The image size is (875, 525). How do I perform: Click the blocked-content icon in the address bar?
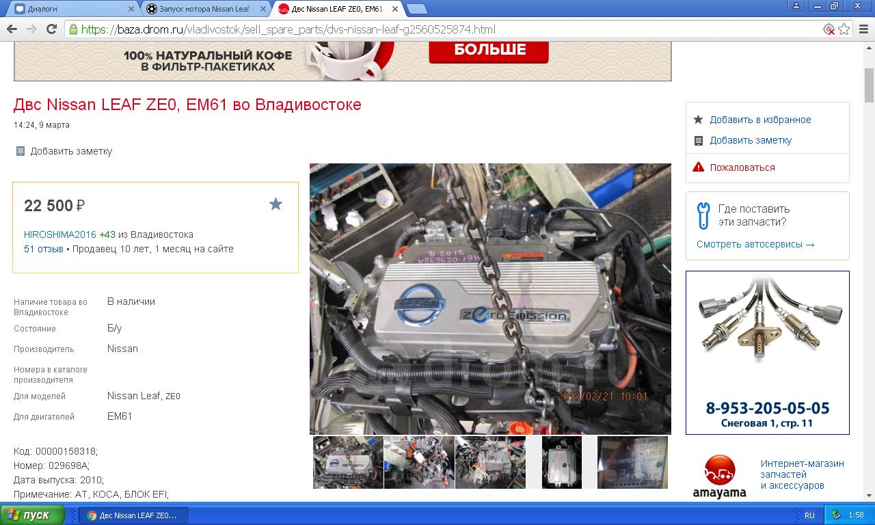click(x=829, y=29)
